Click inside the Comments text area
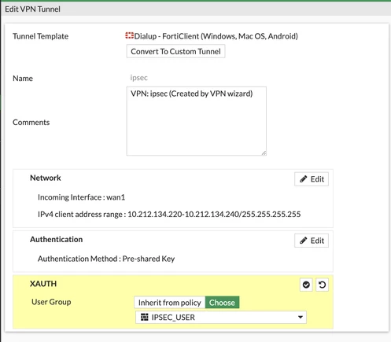The width and height of the screenshot is (391, 342). click(x=197, y=121)
